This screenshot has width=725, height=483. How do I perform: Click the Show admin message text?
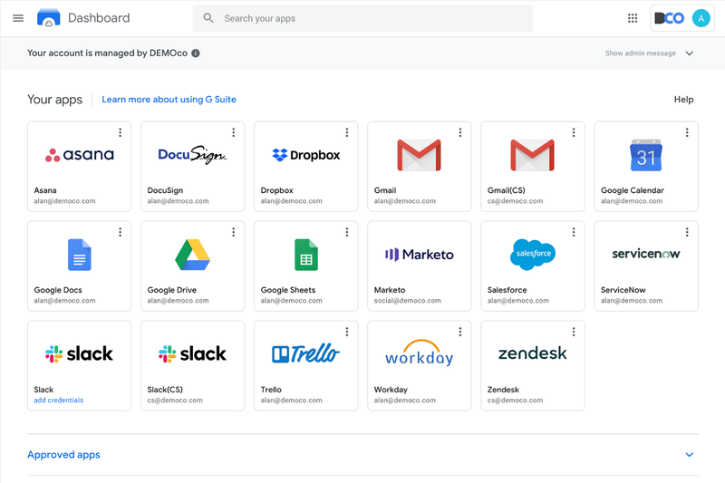641,53
